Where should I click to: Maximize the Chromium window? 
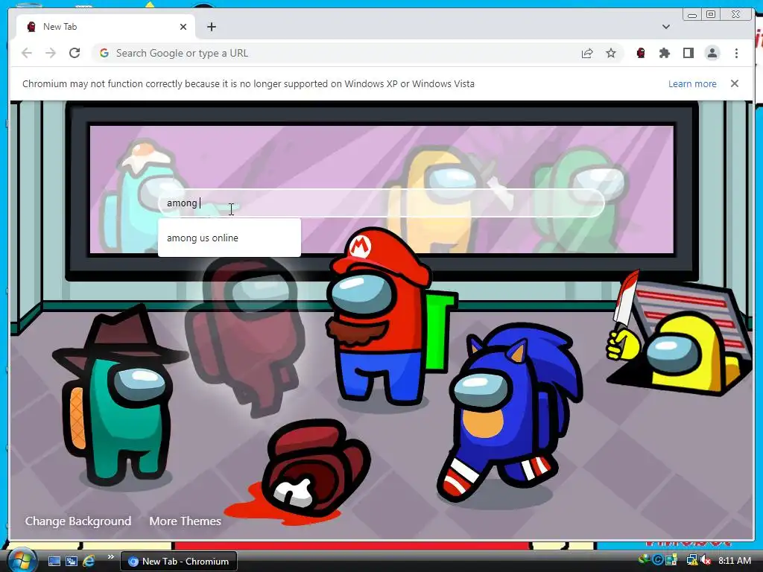pyautogui.click(x=711, y=15)
